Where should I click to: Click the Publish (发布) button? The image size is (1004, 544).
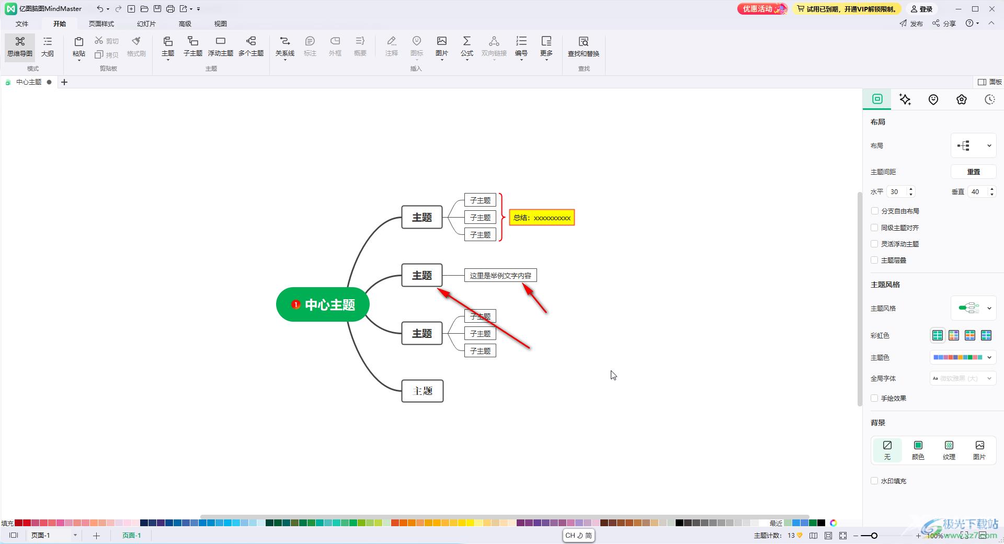911,24
